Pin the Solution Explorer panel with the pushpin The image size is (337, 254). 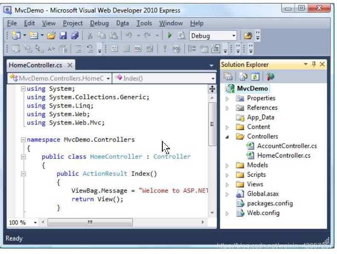coord(314,64)
